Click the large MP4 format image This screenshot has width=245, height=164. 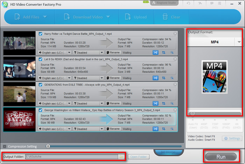[x=215, y=77]
